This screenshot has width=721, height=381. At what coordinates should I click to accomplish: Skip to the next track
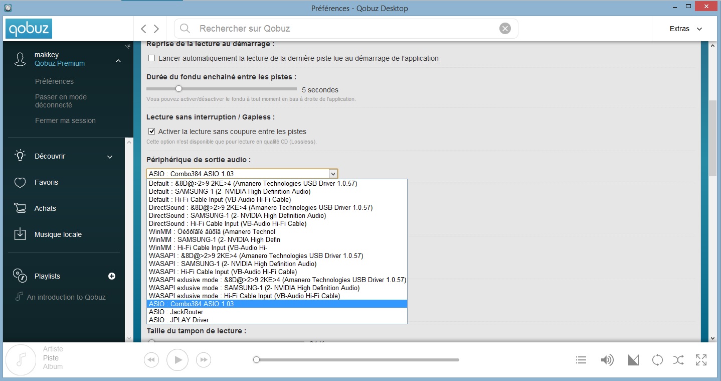(203, 359)
